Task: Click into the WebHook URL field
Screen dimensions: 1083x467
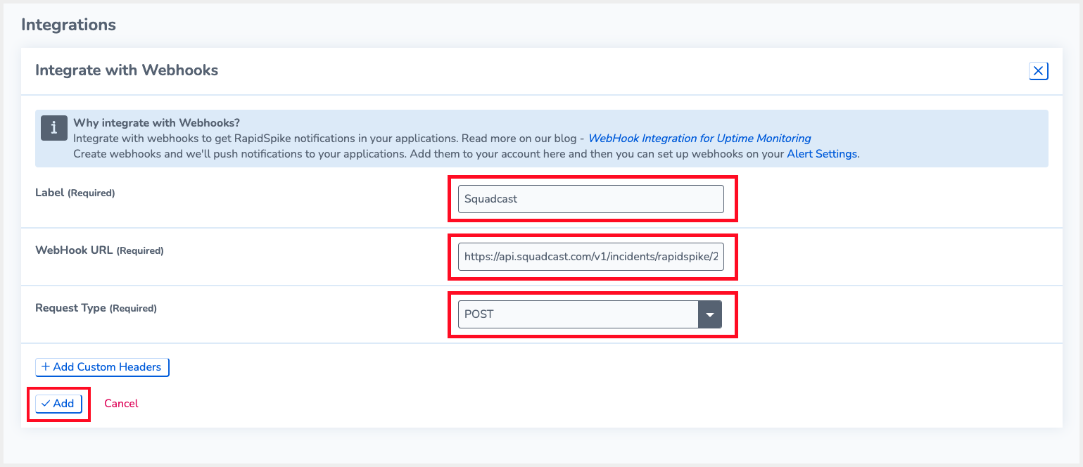Action: point(590,257)
